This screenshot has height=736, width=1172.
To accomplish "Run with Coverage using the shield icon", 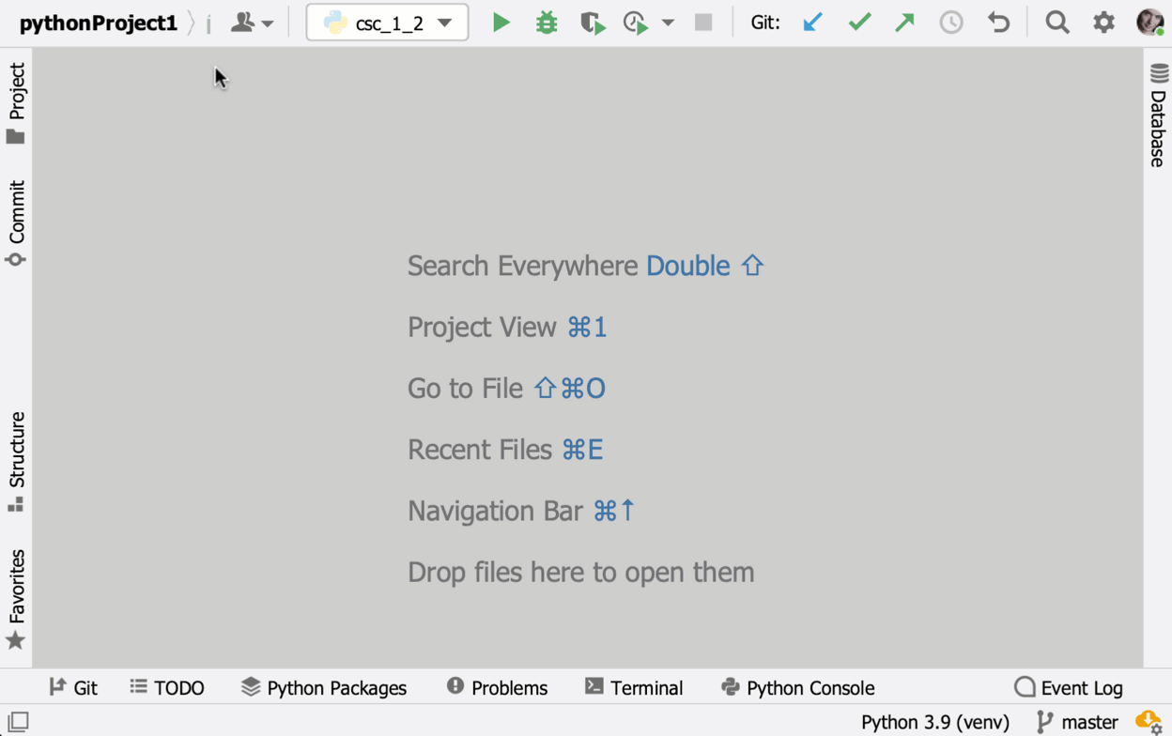I will 592,23.
